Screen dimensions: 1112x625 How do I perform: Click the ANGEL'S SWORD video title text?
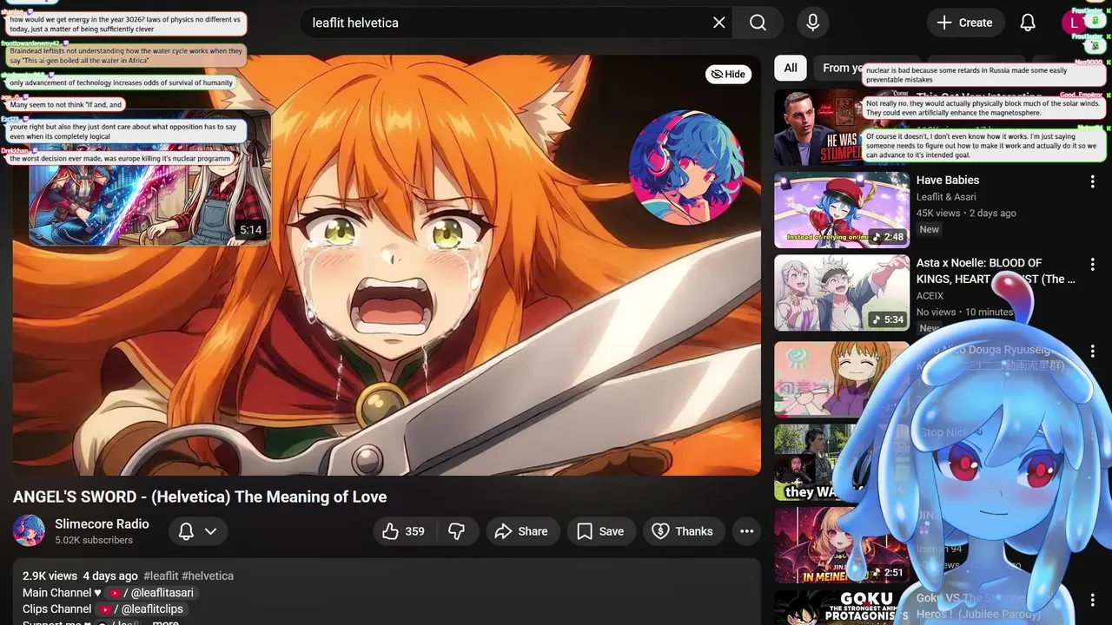(200, 497)
